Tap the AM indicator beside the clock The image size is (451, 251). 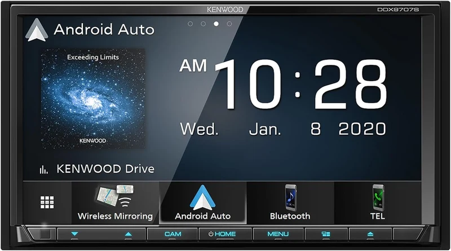click(x=193, y=65)
